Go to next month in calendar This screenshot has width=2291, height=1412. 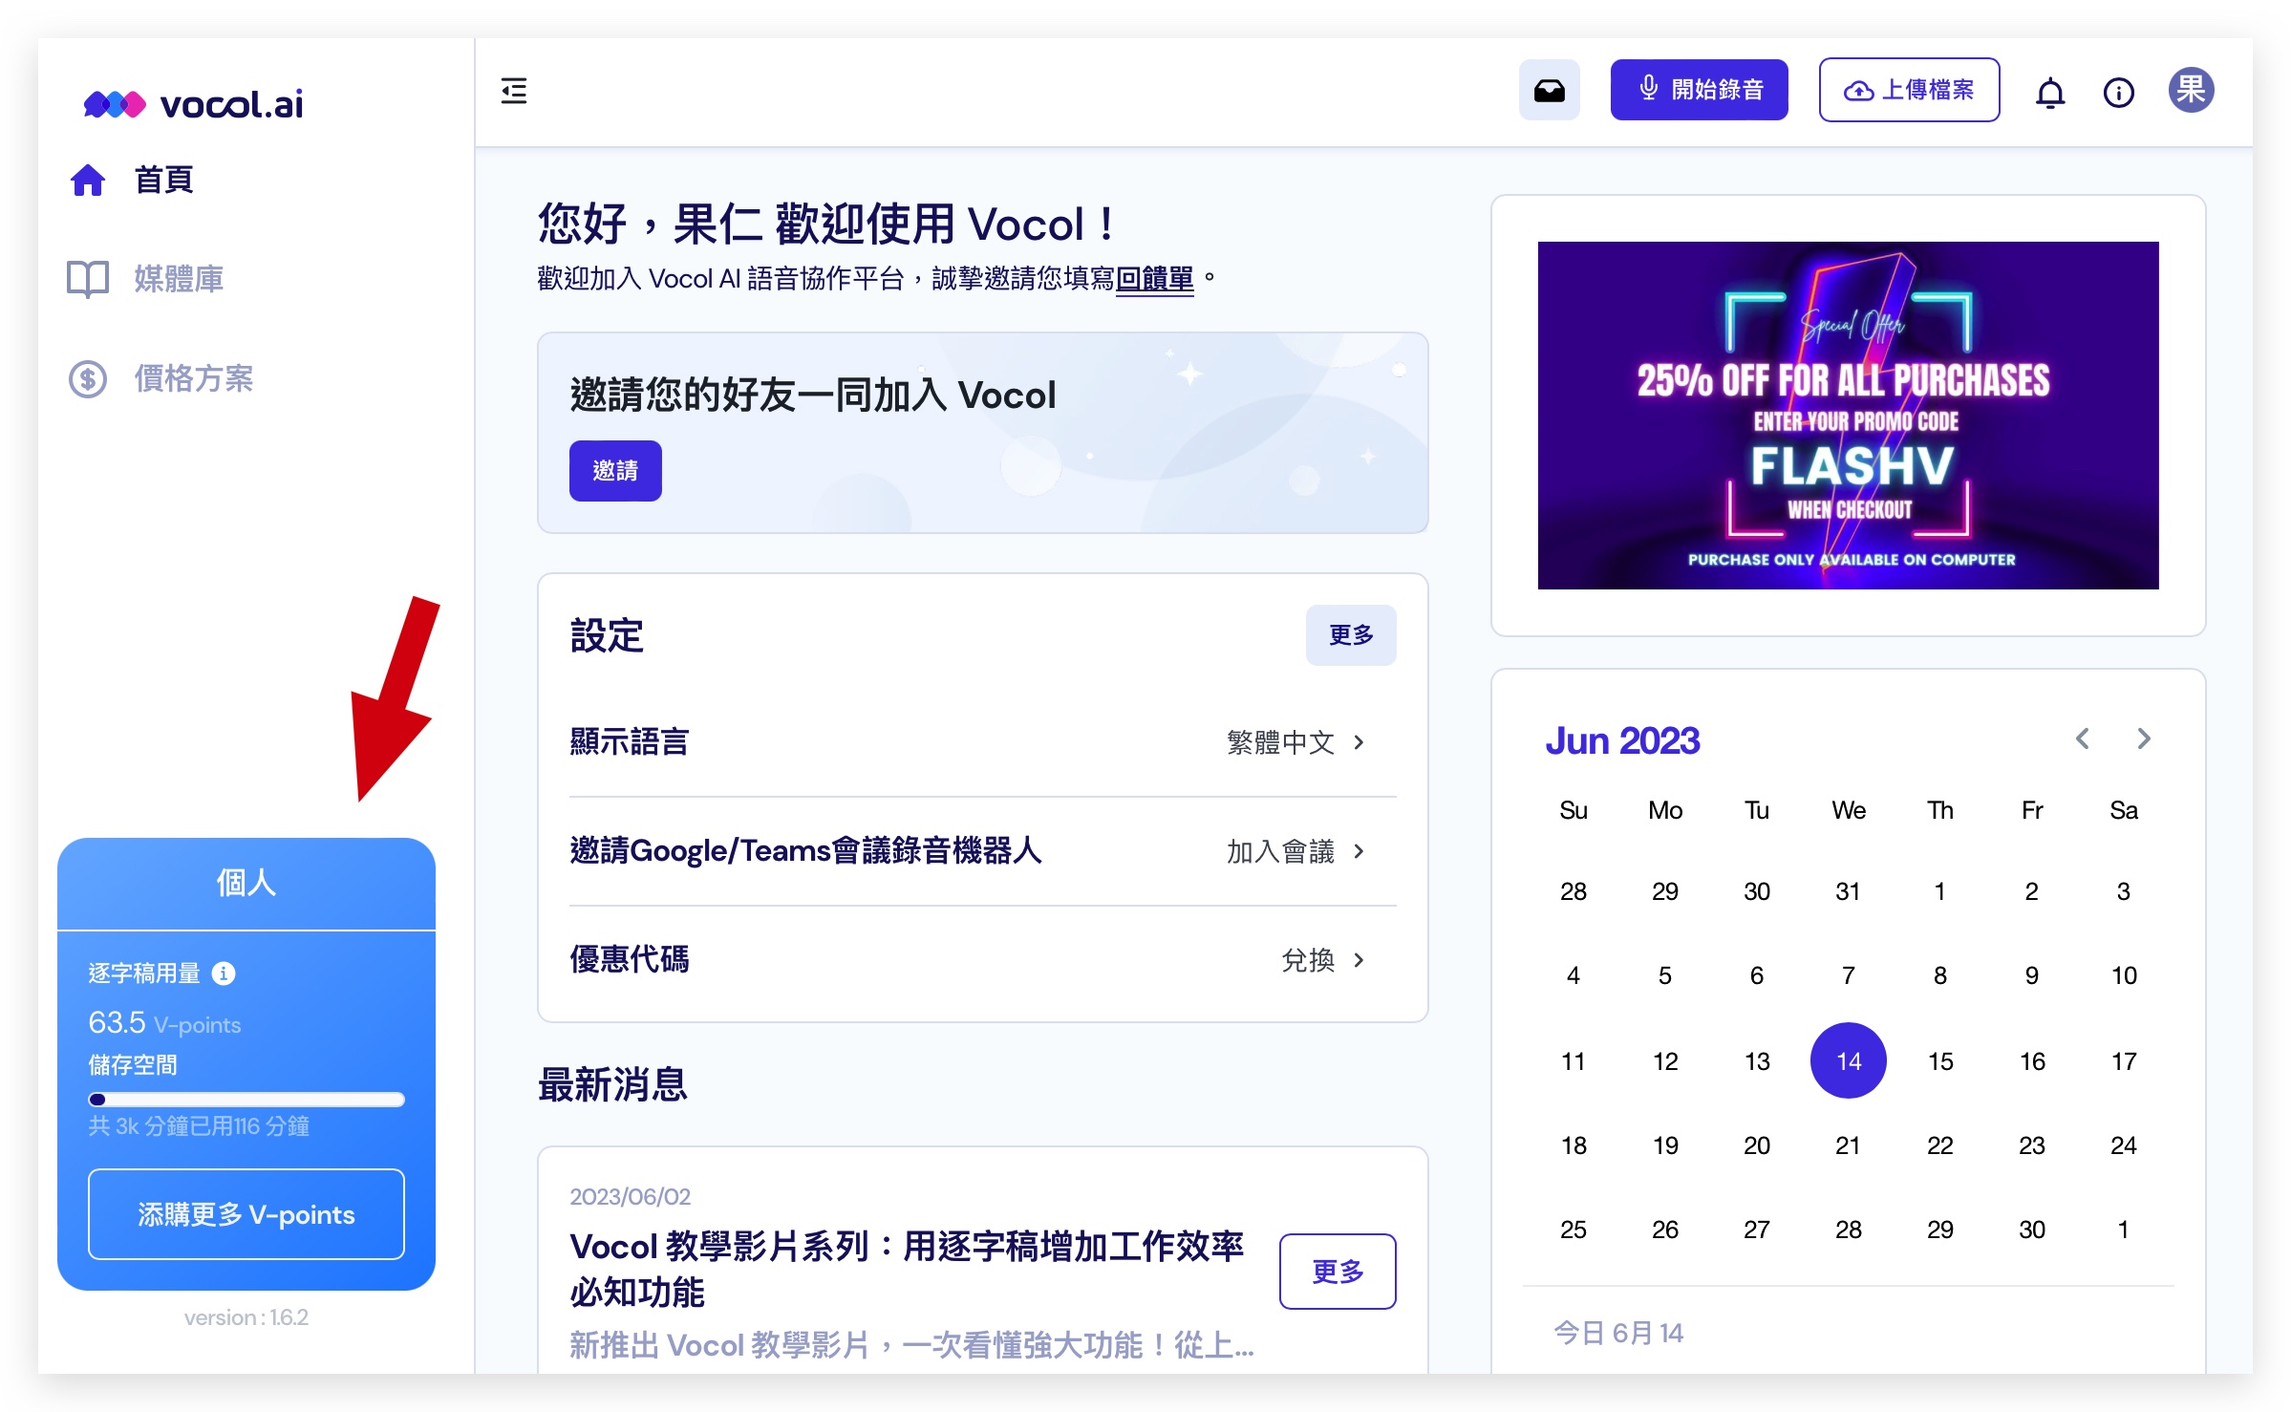[x=2143, y=738]
